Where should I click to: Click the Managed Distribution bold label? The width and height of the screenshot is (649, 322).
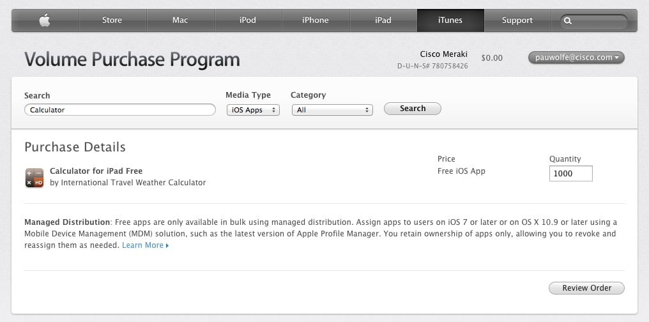pos(67,222)
